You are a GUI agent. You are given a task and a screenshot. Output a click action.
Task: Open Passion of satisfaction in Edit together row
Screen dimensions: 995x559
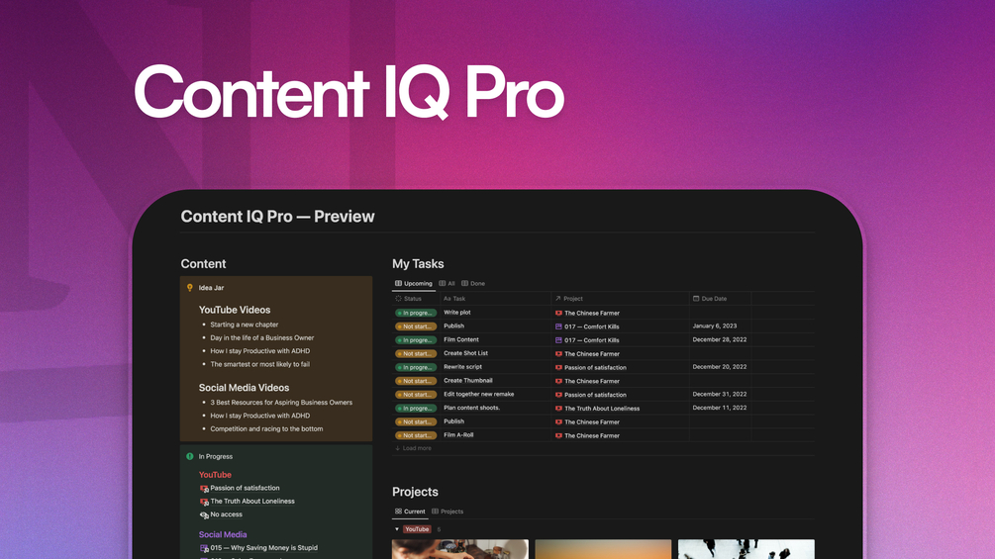(595, 395)
